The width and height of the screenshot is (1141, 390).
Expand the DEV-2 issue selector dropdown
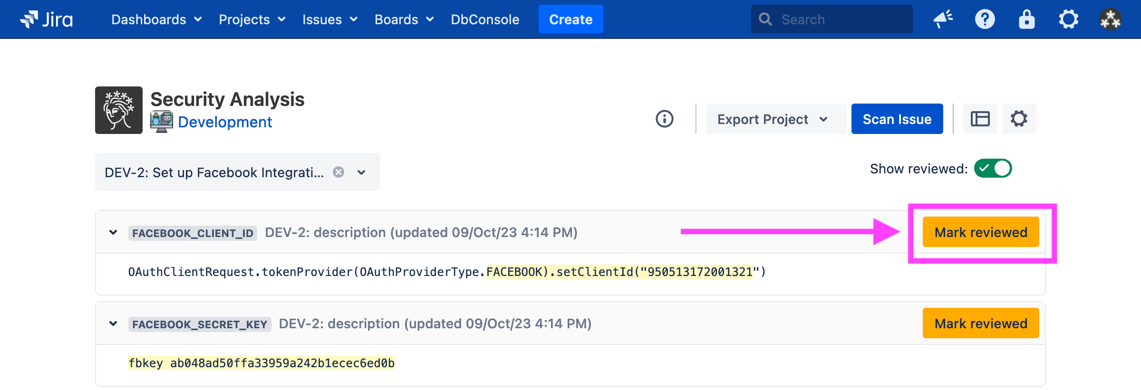[x=362, y=172]
